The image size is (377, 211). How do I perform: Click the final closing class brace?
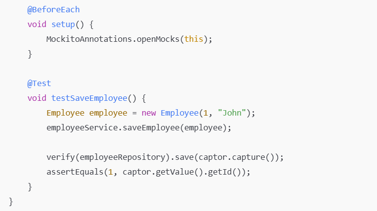coord(11,202)
